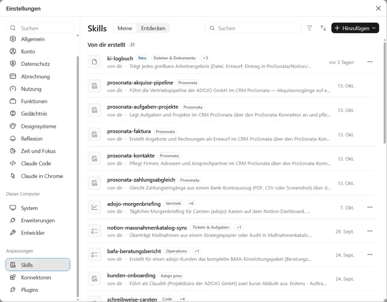Switch to the Meine tab

click(x=125, y=28)
